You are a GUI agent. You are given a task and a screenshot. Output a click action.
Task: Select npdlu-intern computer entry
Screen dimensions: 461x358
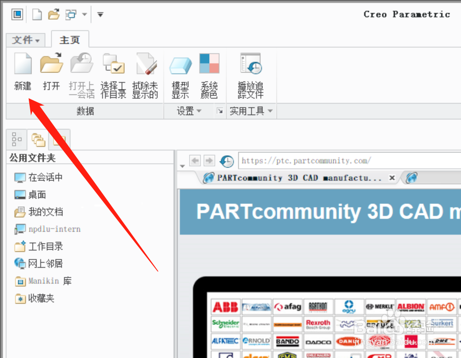(47, 229)
